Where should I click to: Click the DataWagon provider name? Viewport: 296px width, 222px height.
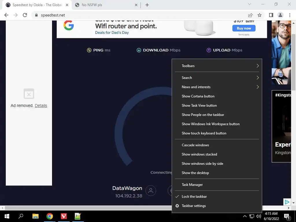coord(127,188)
